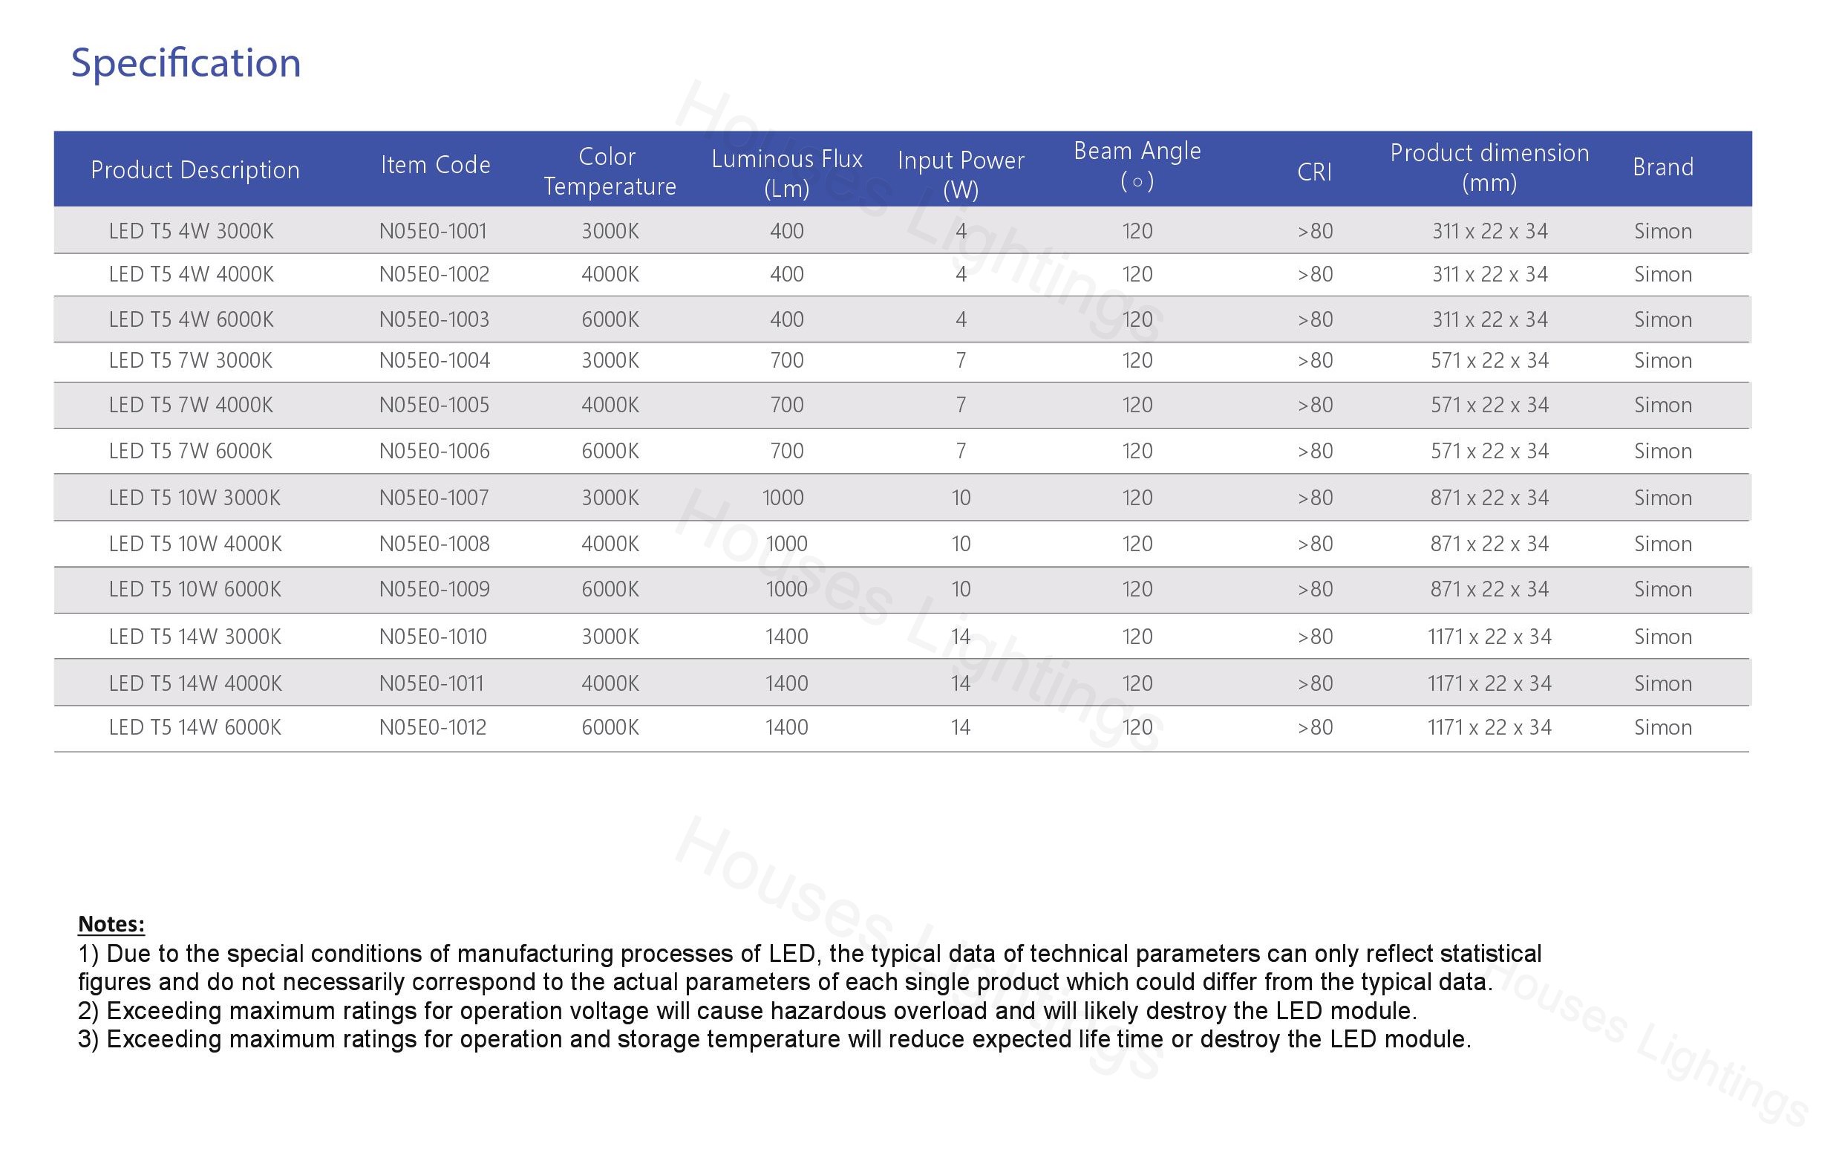Click the Color Temperature column header

coord(610,172)
